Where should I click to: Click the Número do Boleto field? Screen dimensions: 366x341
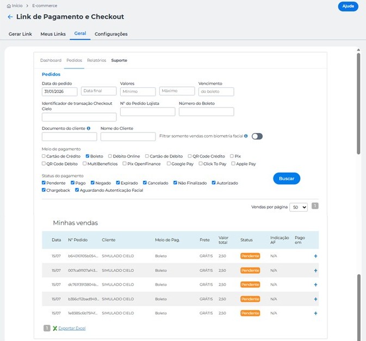coord(206,112)
